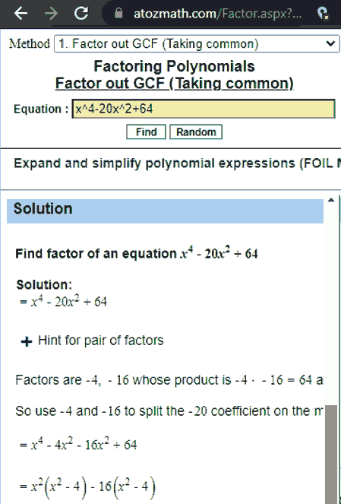This screenshot has height=504, width=341.
Task: Reload the atozmath page
Action: point(81,13)
